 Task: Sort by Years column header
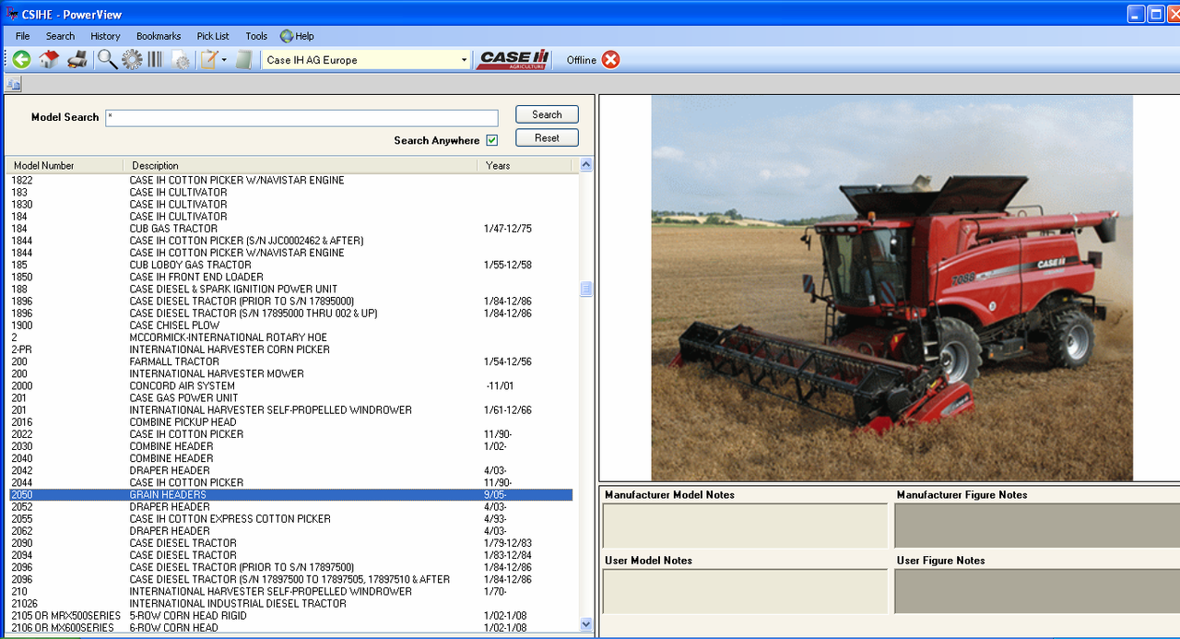[525, 165]
